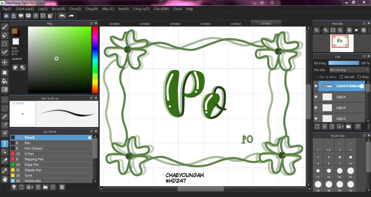Open the Cloud menu
Image resolution: width=371 pixels, height=197 pixels.
click(178, 9)
